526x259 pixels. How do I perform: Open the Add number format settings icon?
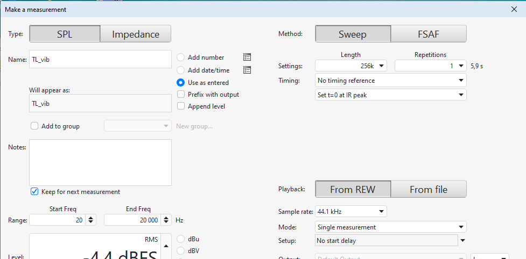247,57
